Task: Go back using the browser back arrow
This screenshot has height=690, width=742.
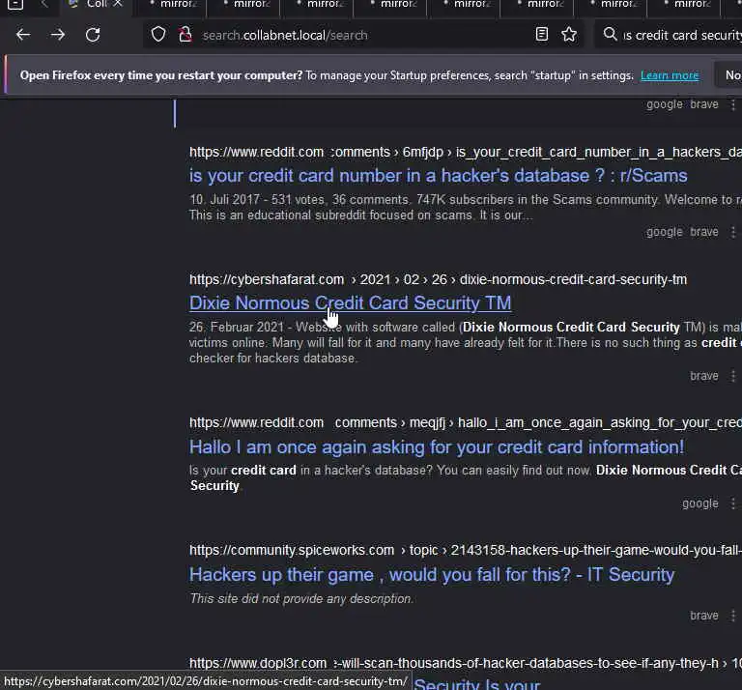Action: point(23,35)
